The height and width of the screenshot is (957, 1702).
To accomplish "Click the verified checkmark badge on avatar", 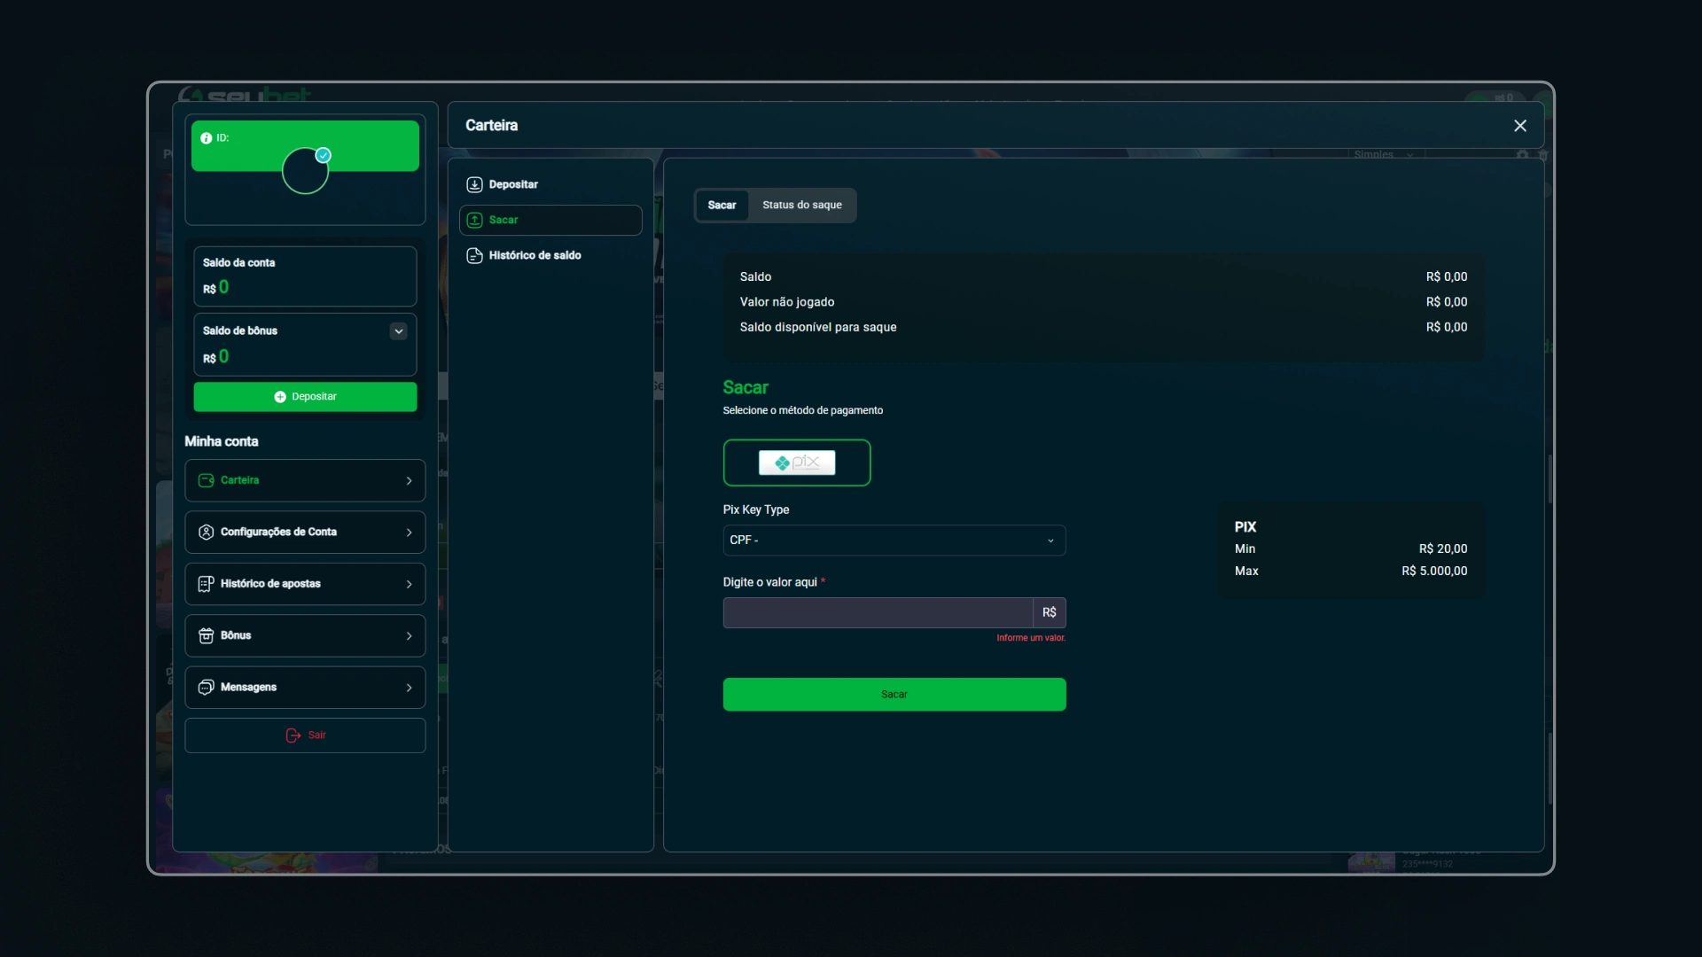I will 324,155.
